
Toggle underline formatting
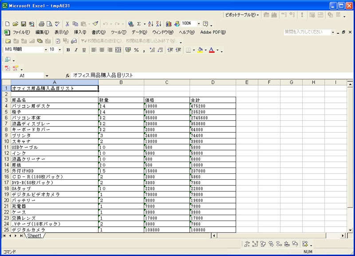(84, 50)
